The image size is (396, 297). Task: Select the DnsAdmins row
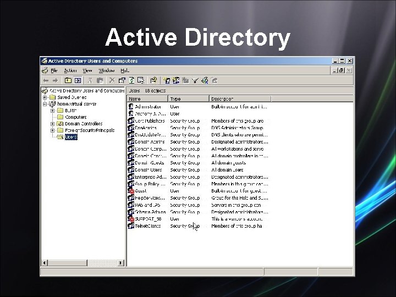tap(198, 128)
